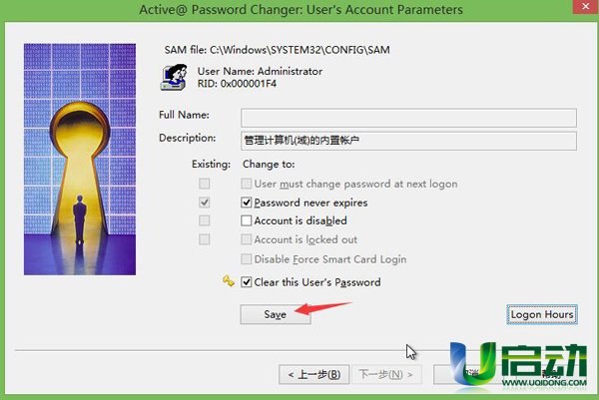599x400 pixels.
Task: Enable the Account is disabled checkbox
Action: click(x=247, y=220)
